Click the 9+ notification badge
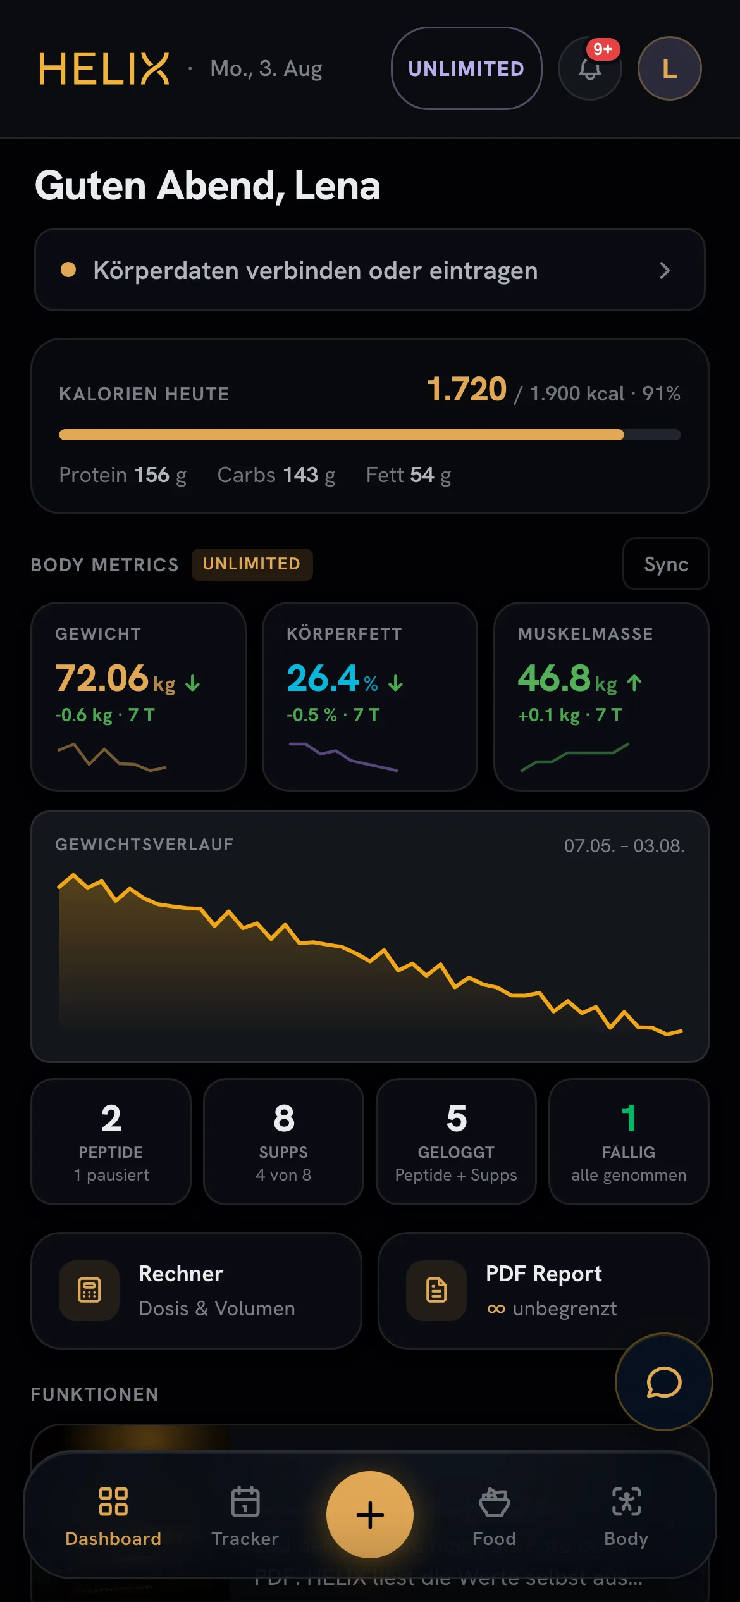The image size is (740, 1602). (603, 49)
